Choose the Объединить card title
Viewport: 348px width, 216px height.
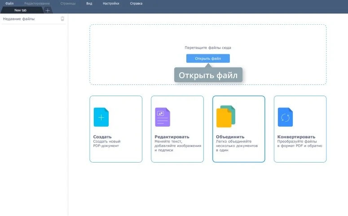pyautogui.click(x=230, y=137)
